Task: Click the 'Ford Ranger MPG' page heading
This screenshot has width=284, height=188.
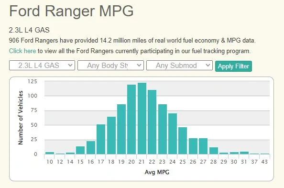Action: tap(71, 11)
